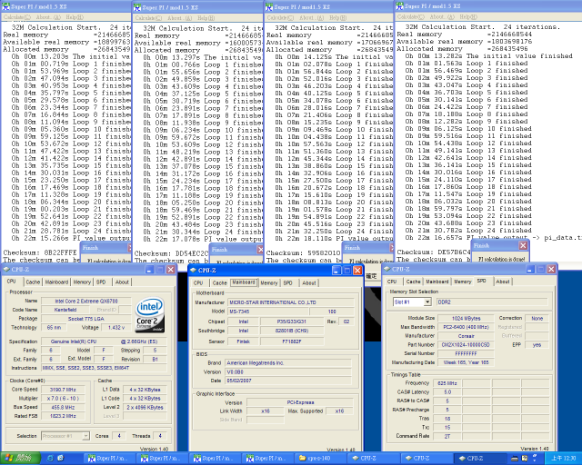The width and height of the screenshot is (582, 465).
Task: Launch Internet Explorer from quick launch
Action: point(50,459)
